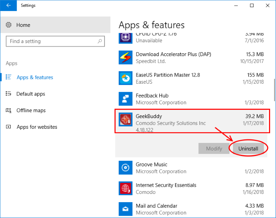
Task: Click the Modify button for GeekBuddy
Action: [x=214, y=148]
